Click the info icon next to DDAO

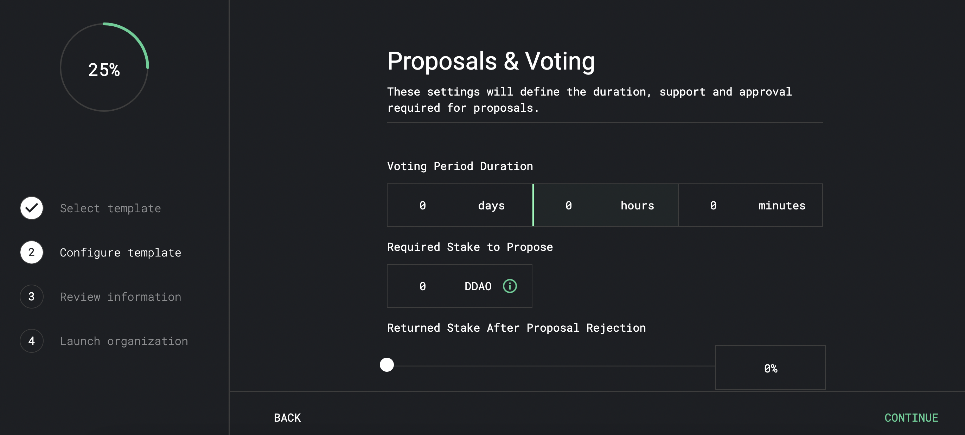pos(510,286)
